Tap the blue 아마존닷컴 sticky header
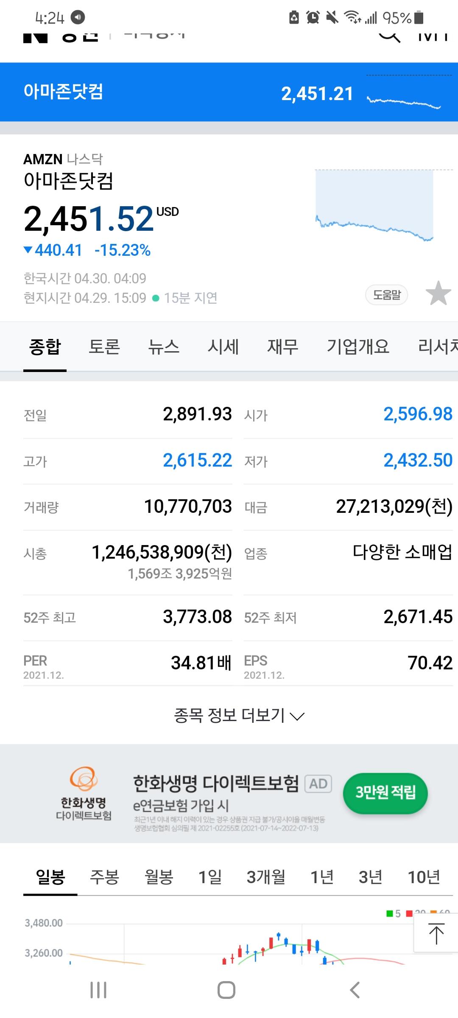The height and width of the screenshot is (1018, 458). (229, 92)
